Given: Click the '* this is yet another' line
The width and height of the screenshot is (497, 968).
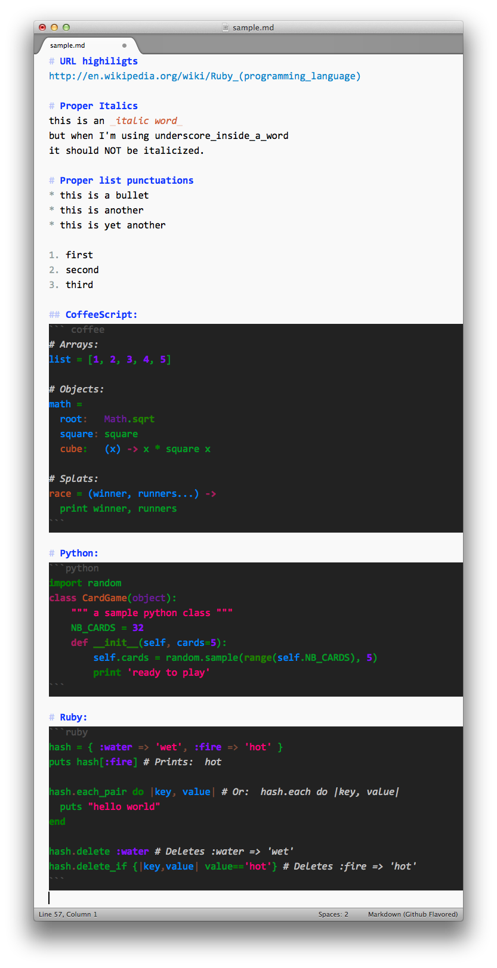Looking at the screenshot, I should point(107,225).
